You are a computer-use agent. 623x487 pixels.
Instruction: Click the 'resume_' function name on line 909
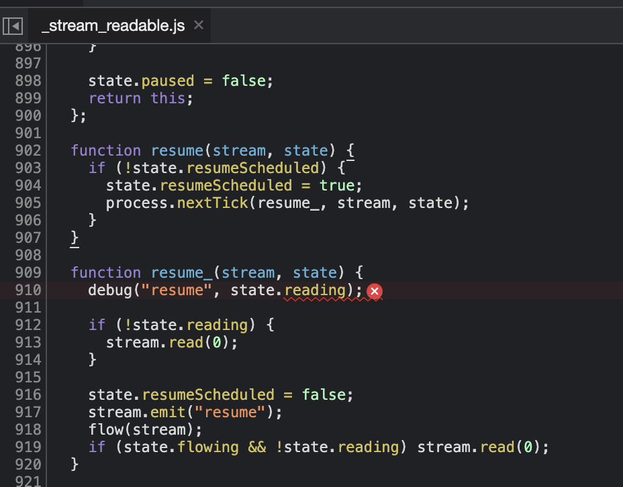(x=181, y=273)
